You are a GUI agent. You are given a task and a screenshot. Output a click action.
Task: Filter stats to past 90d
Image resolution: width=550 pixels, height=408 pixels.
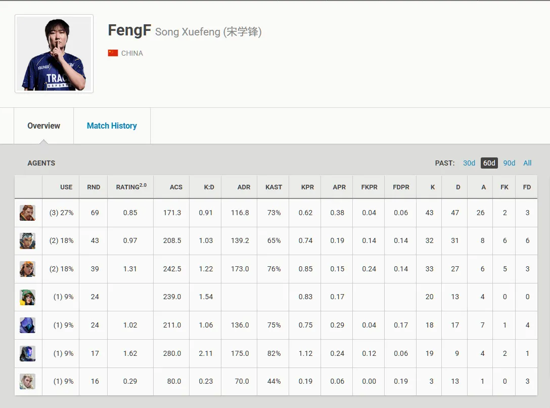tap(509, 163)
